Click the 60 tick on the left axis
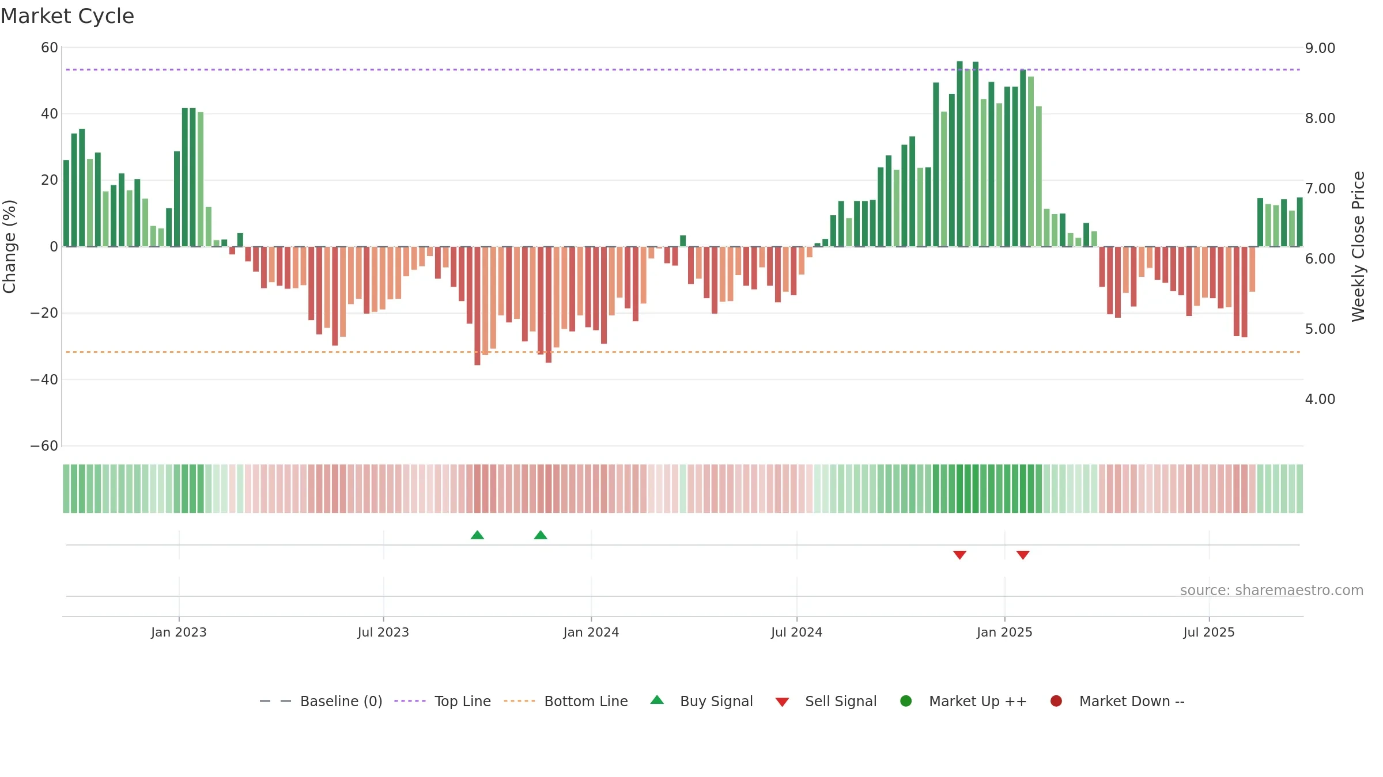 pos(50,48)
